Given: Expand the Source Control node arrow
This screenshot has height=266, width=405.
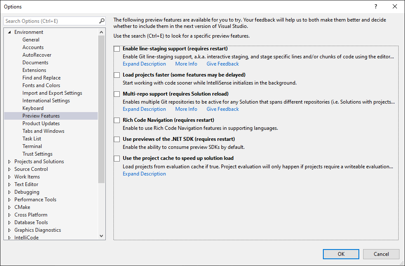Looking at the screenshot, I should [10, 169].
